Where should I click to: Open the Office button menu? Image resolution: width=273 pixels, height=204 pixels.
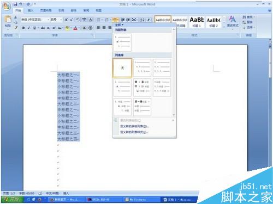click(7, 7)
